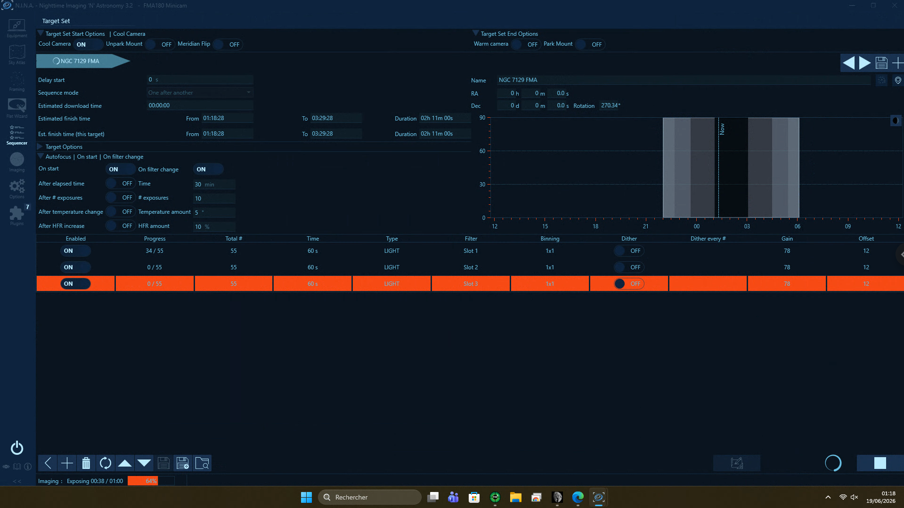The width and height of the screenshot is (904, 508).
Task: Toggle Dither on the Slot 3 row
Action: point(629,284)
